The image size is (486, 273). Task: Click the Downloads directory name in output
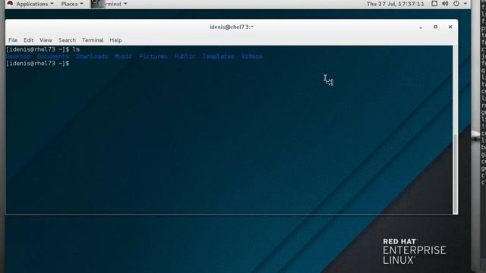92,57
